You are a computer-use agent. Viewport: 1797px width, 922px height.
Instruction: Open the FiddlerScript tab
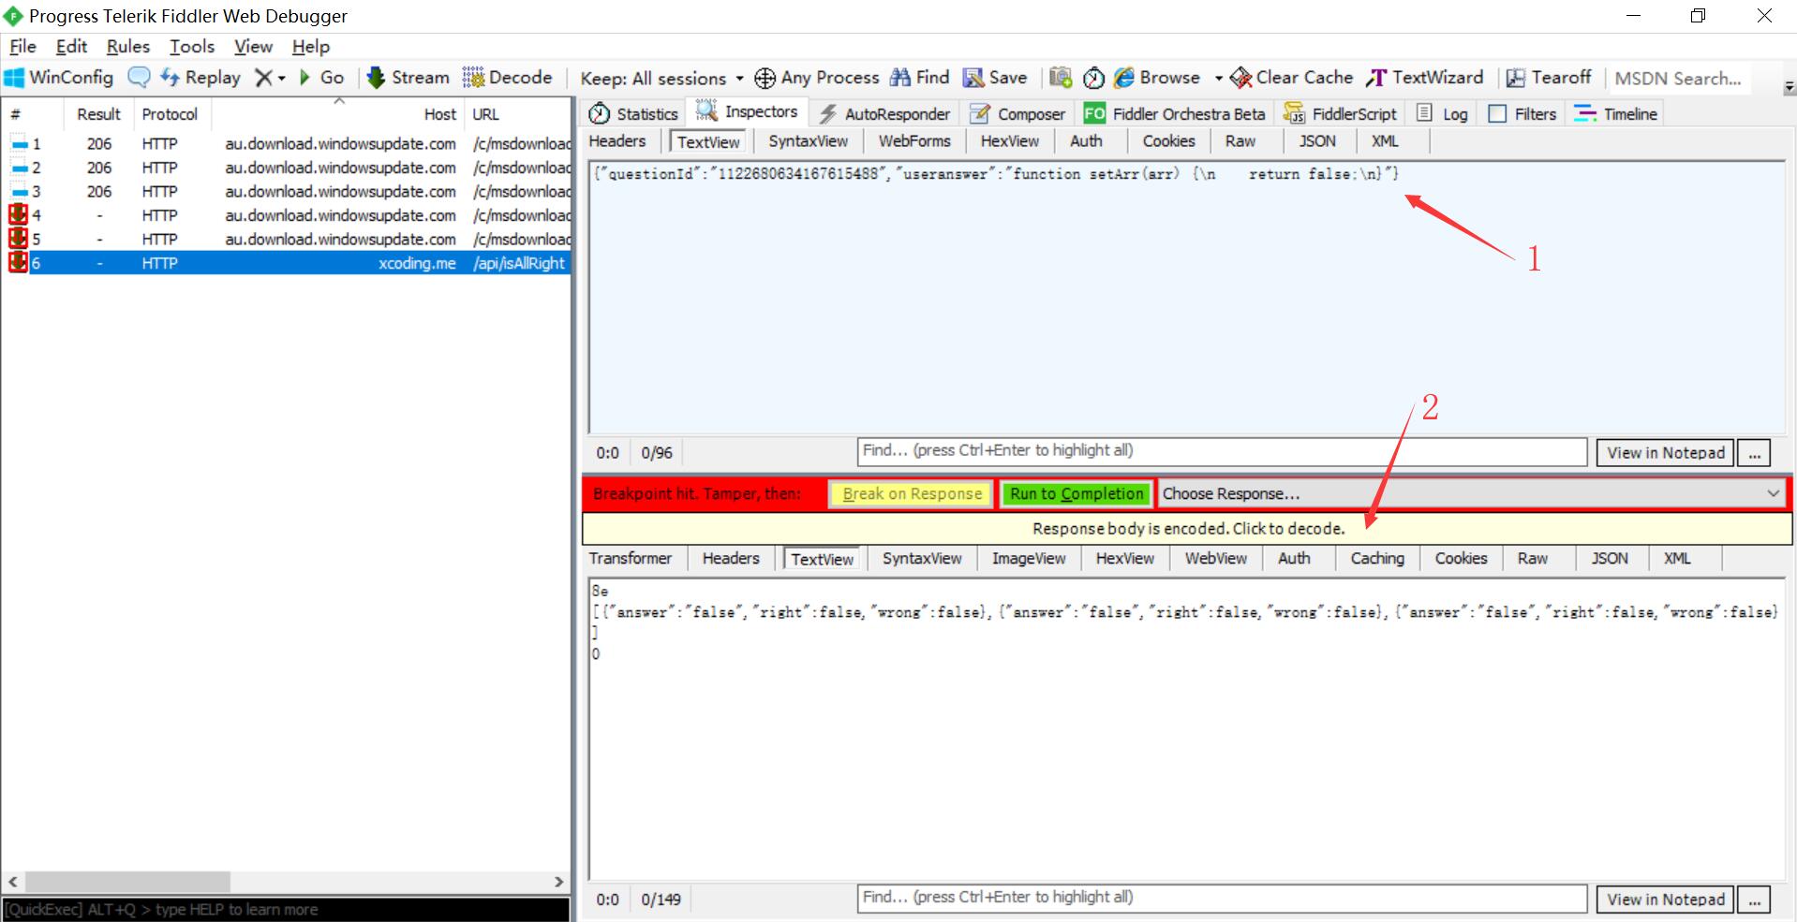click(1340, 113)
